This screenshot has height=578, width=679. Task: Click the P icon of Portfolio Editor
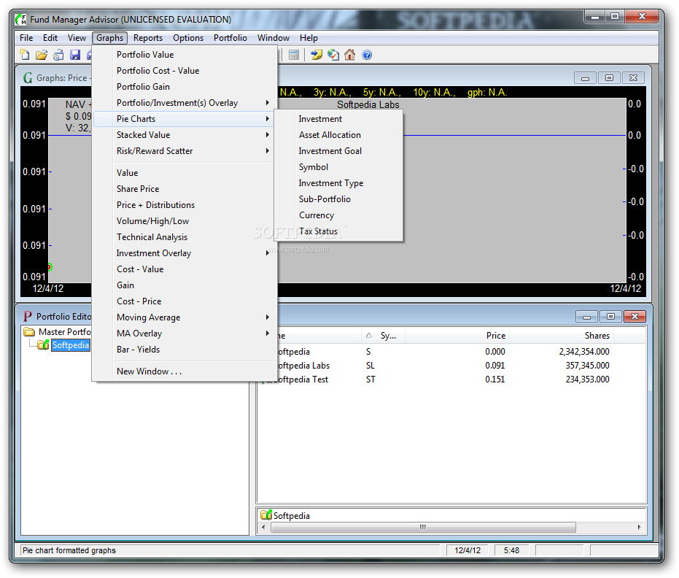[28, 316]
